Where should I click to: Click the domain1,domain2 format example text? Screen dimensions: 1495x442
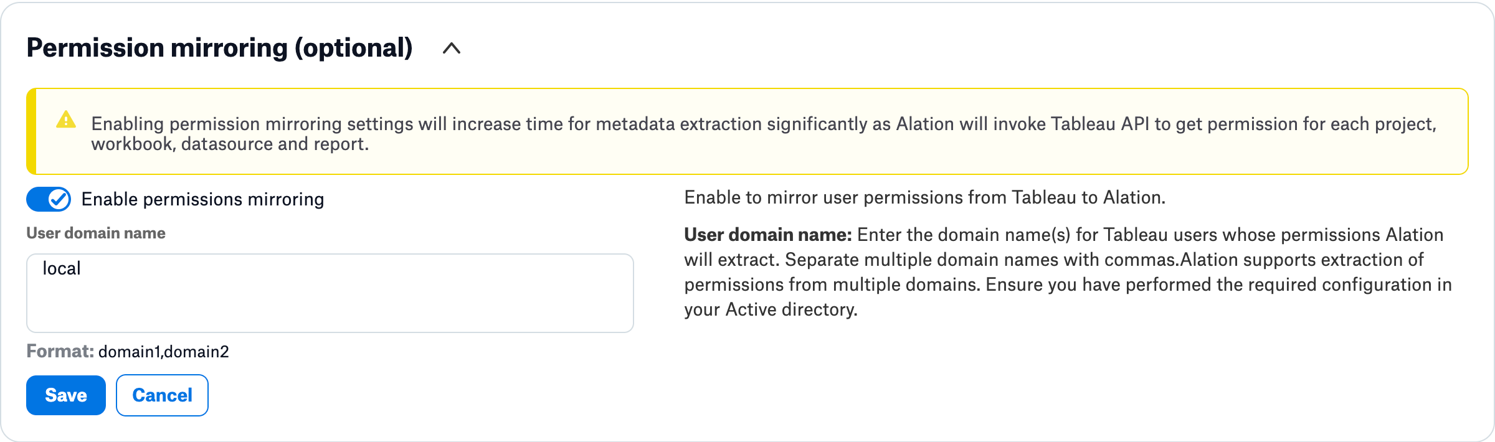tap(164, 352)
